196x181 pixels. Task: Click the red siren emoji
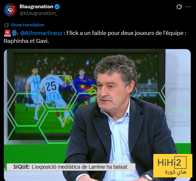click(7, 33)
